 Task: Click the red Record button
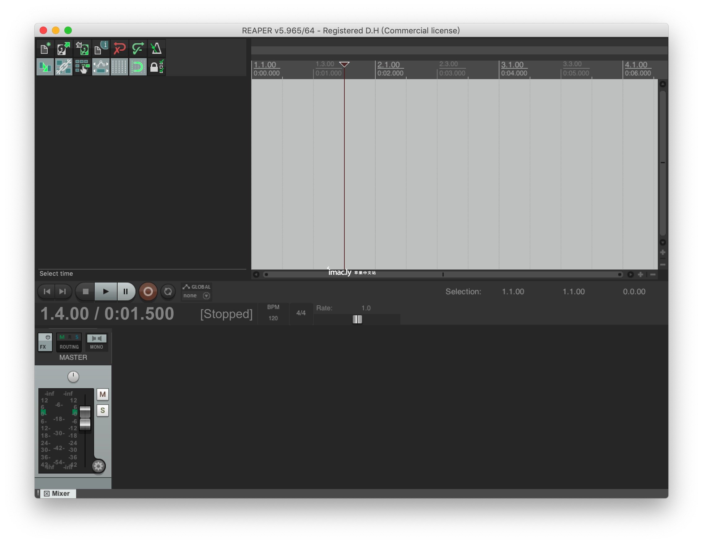click(x=148, y=291)
